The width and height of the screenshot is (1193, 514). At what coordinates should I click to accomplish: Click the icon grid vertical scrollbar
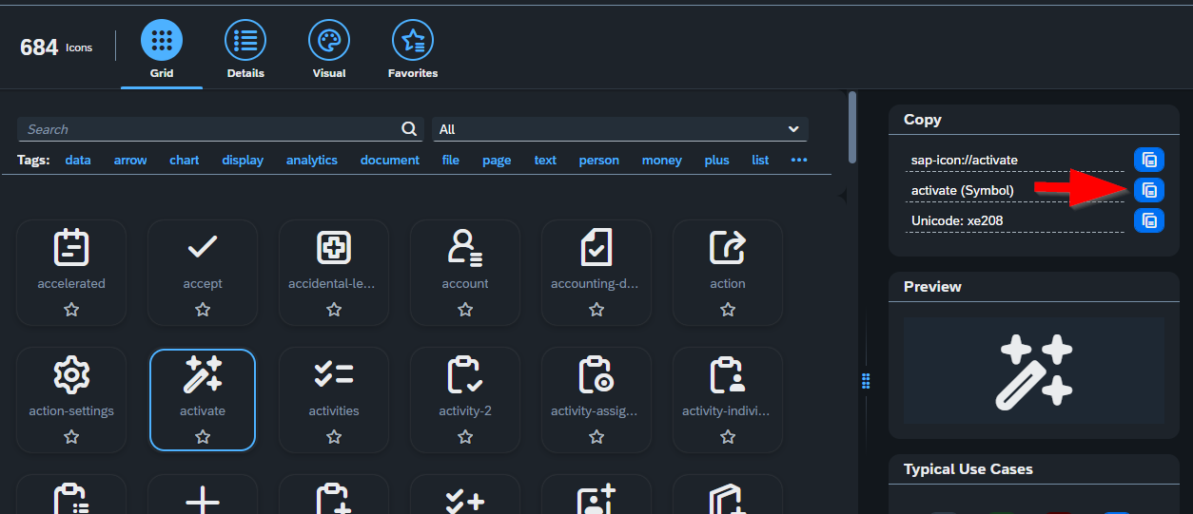tap(852, 126)
